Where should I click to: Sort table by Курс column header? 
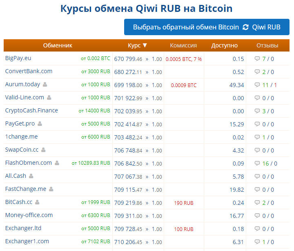[x=137, y=45]
